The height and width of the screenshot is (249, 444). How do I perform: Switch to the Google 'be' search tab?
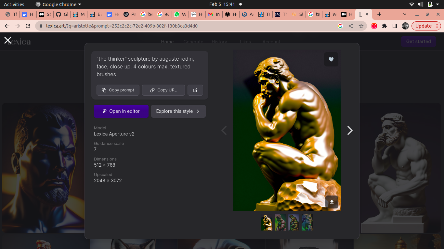(146, 14)
